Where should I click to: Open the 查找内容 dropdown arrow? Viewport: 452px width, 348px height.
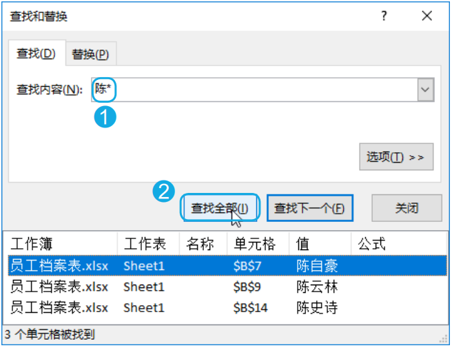426,90
